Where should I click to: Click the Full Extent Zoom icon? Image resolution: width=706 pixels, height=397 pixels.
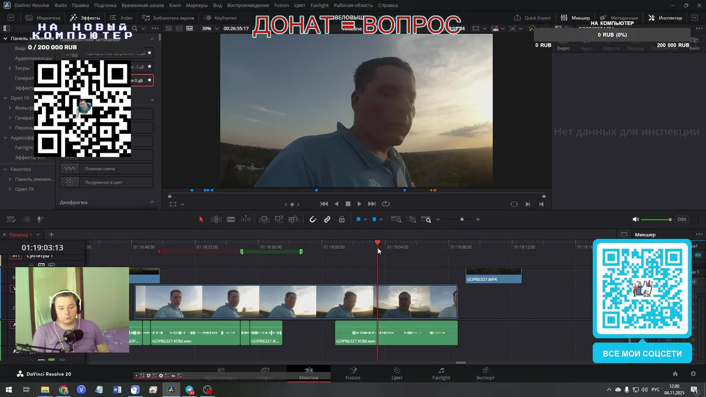click(x=397, y=219)
